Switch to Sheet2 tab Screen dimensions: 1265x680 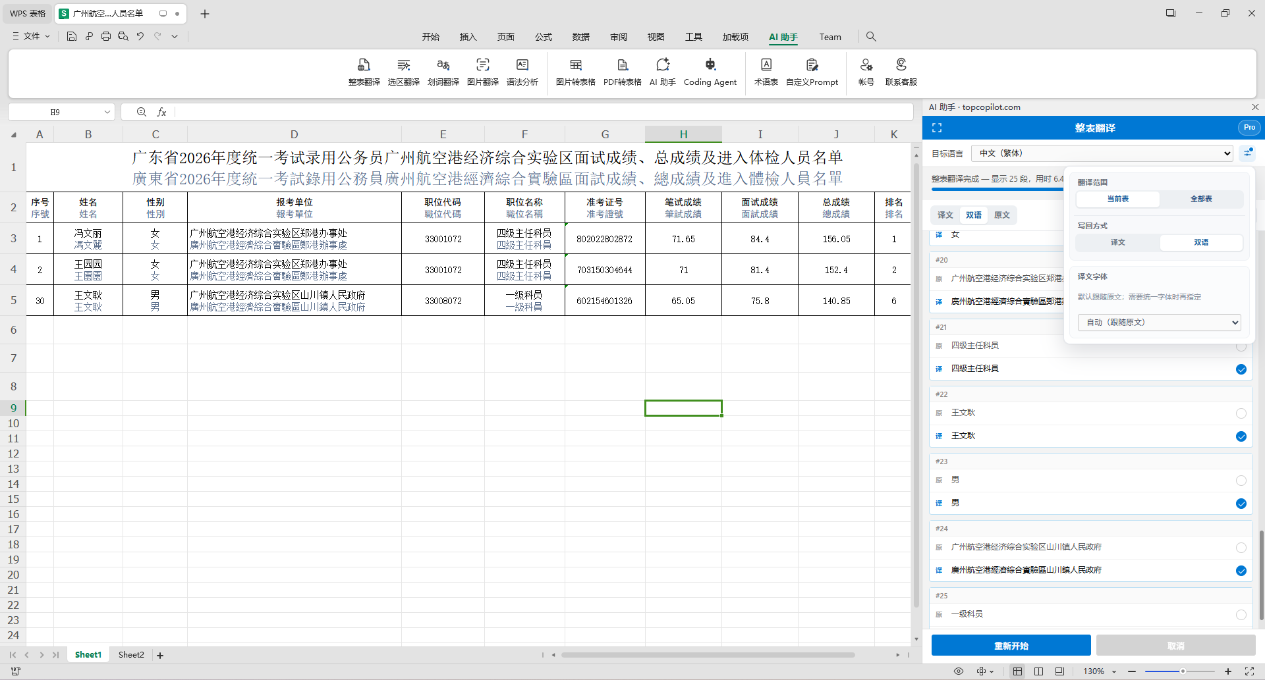[131, 655]
